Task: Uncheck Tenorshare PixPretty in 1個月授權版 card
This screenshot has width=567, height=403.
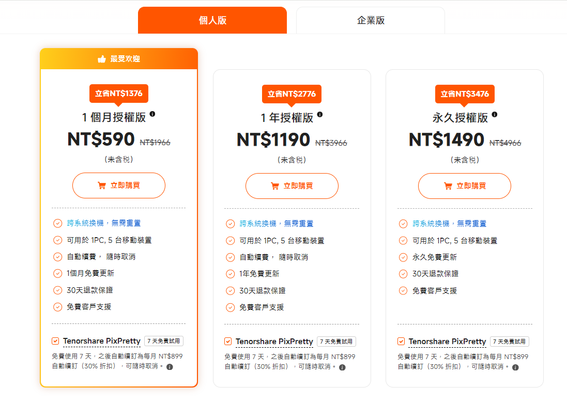Action: [55, 341]
